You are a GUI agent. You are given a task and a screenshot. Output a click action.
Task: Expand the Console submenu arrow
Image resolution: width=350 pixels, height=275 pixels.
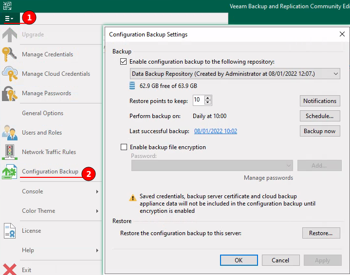(97, 191)
